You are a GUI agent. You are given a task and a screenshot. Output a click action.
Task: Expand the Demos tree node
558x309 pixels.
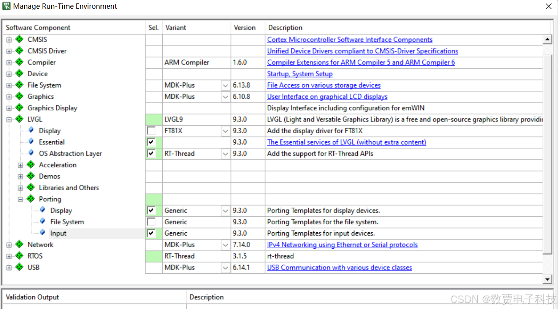click(x=20, y=176)
